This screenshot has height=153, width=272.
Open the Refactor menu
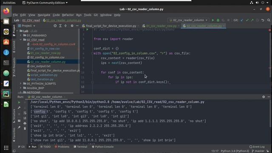68,15
